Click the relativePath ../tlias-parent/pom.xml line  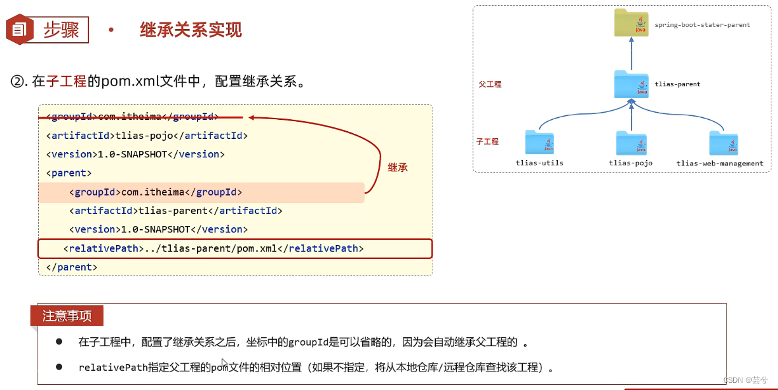click(x=235, y=249)
